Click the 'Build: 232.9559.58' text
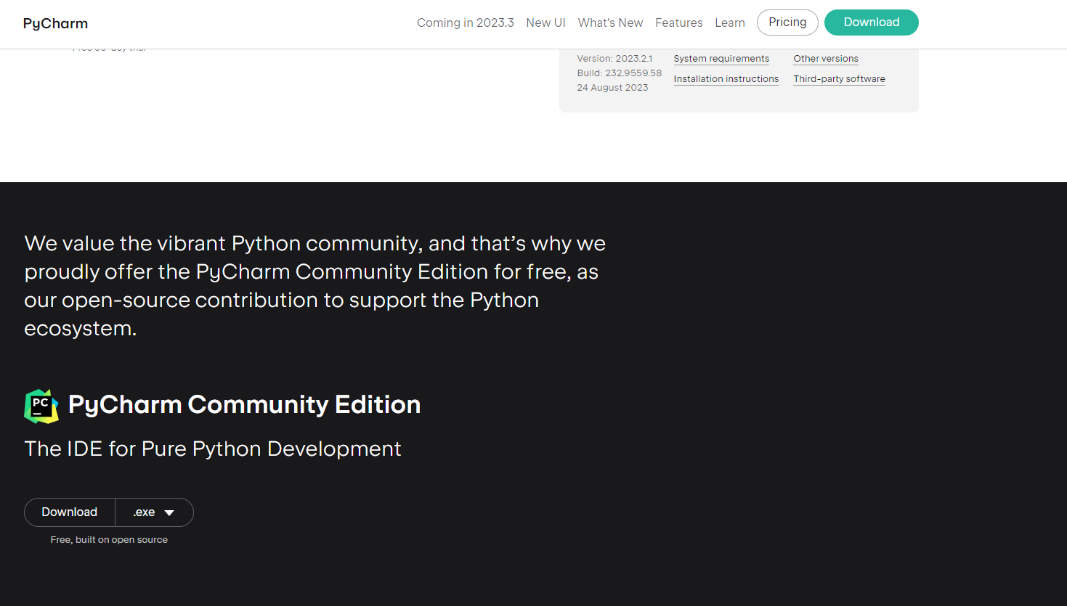1067x606 pixels. click(619, 73)
